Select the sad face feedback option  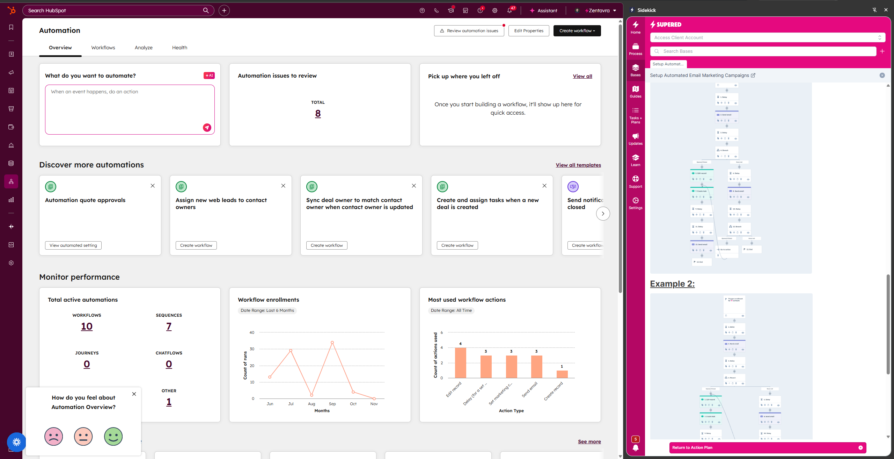(53, 436)
